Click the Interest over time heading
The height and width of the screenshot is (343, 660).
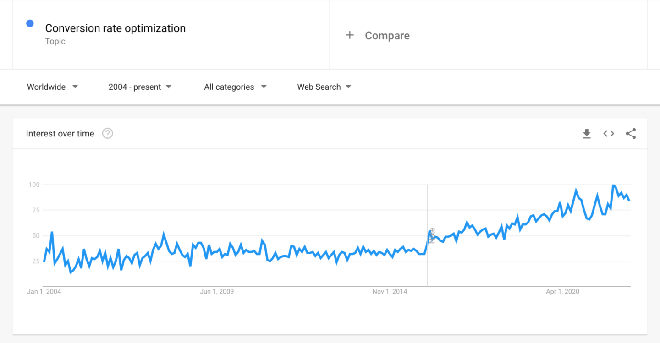tap(60, 134)
